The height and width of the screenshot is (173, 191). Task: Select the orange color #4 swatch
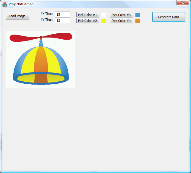[137, 21]
